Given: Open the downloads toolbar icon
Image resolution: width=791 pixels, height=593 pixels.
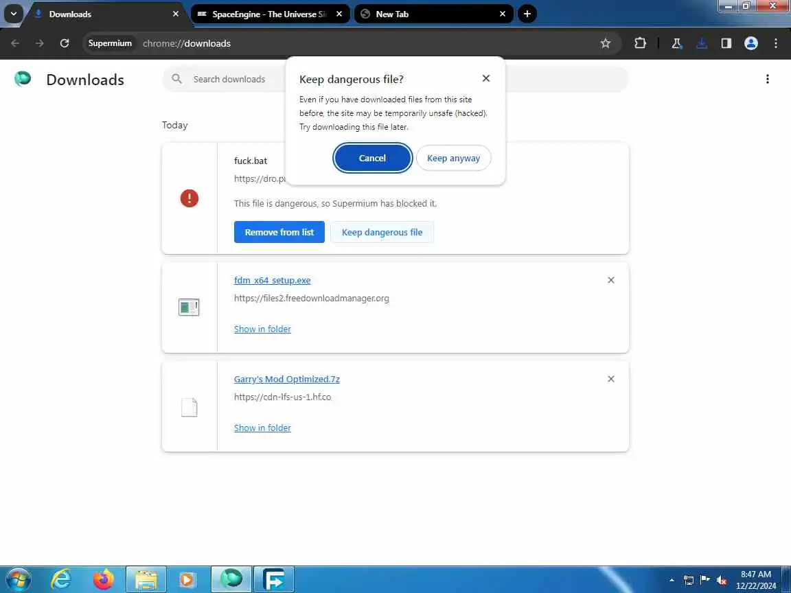Looking at the screenshot, I should coord(702,43).
